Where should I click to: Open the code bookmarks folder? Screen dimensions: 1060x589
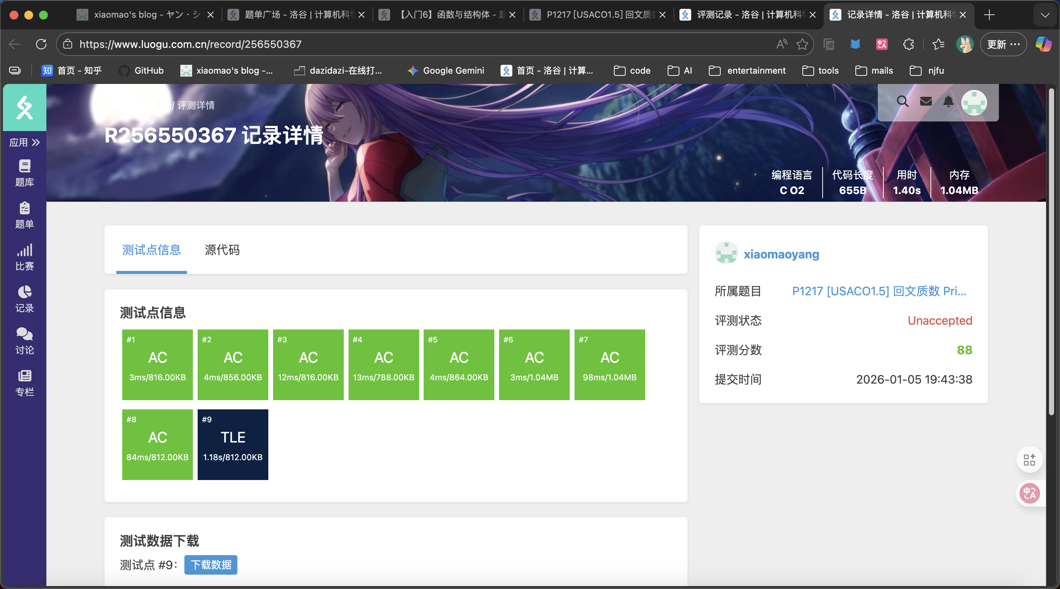click(x=632, y=70)
